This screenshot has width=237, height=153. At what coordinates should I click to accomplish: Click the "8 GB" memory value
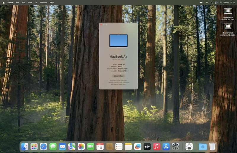click(120, 66)
